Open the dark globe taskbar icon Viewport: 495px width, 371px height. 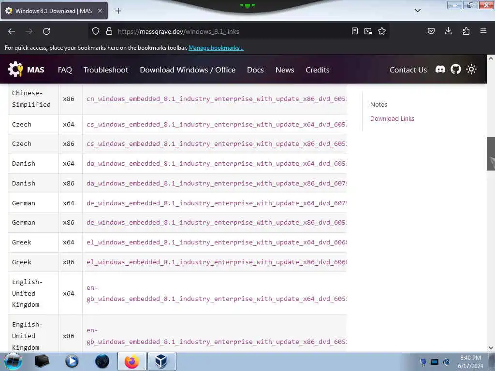[102, 361]
